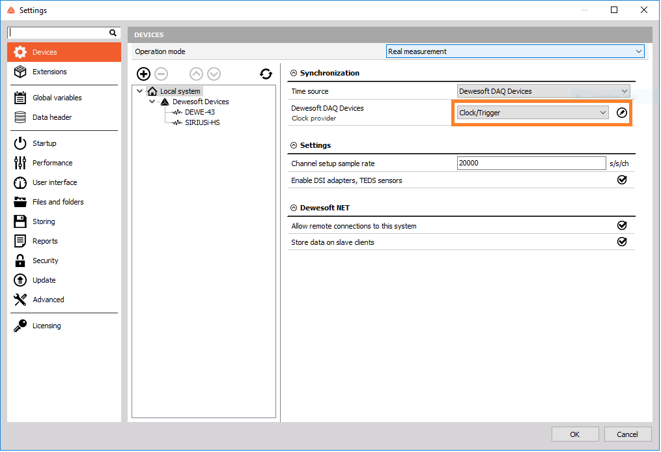Open the Extensions settings page
Image resolution: width=661 pixels, height=452 pixels.
[x=64, y=72]
